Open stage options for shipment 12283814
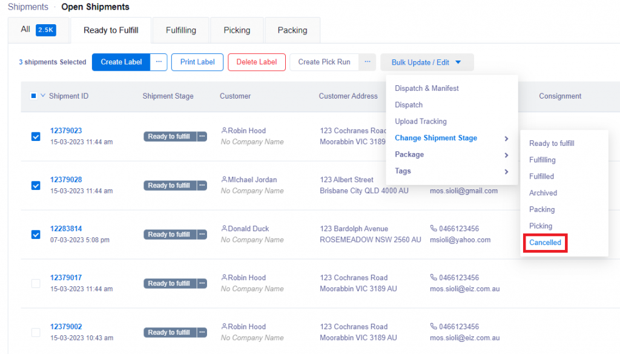This screenshot has height=354, width=620. click(202, 234)
